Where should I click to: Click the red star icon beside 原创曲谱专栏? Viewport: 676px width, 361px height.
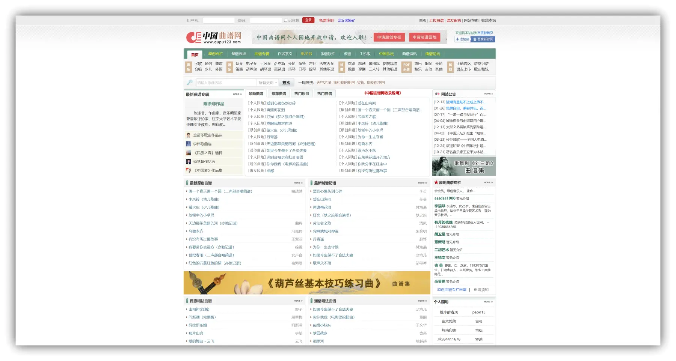pyautogui.click(x=436, y=182)
